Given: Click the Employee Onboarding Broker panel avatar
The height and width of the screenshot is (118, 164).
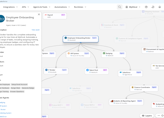Looking at the screenshot, I should (2, 19).
